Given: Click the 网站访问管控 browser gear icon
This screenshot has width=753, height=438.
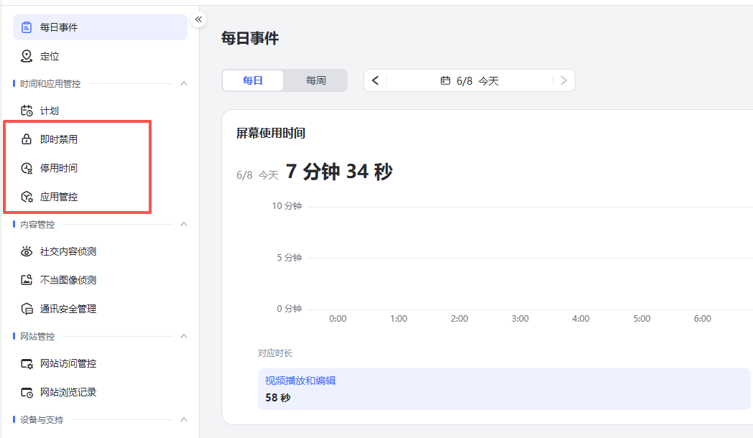Looking at the screenshot, I should coord(27,363).
